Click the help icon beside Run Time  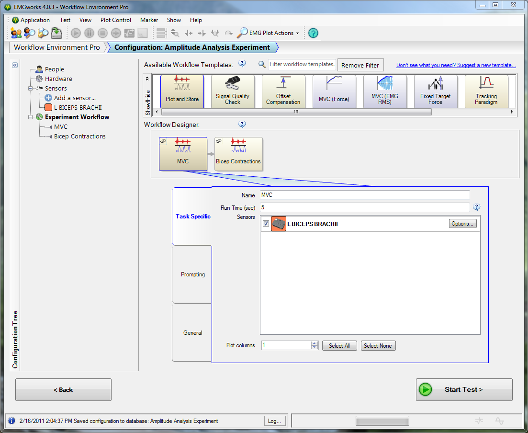pyautogui.click(x=476, y=207)
